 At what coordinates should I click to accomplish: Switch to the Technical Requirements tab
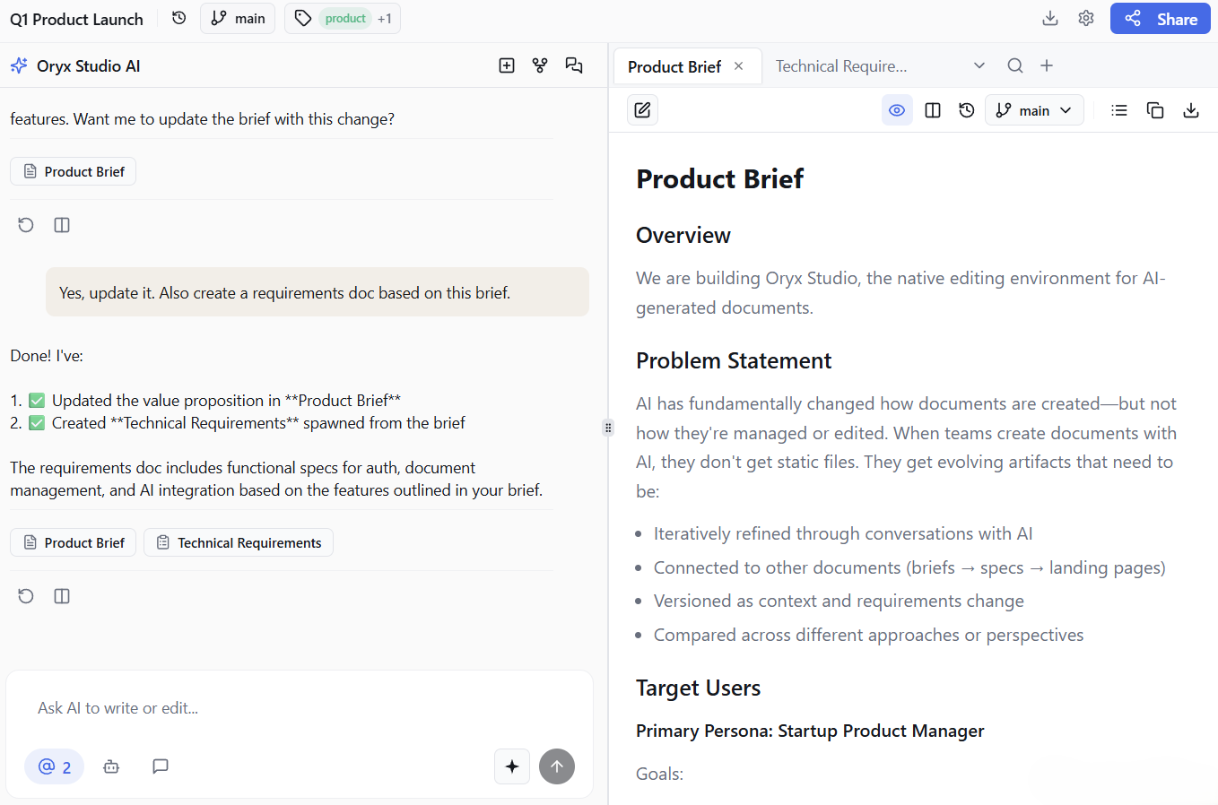tap(841, 65)
